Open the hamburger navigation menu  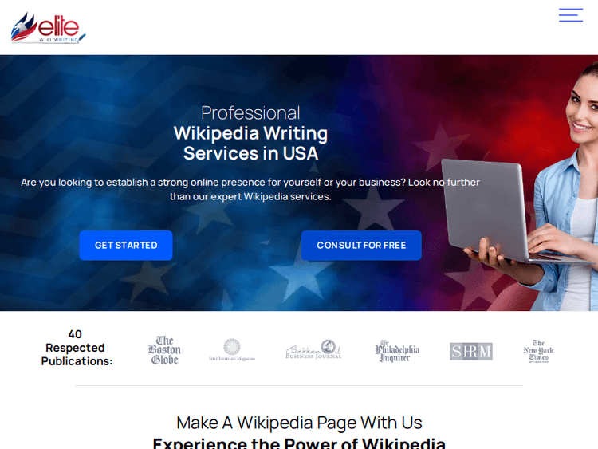[571, 15]
